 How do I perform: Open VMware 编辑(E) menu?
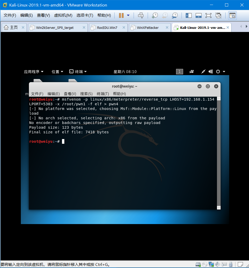pos(26,15)
